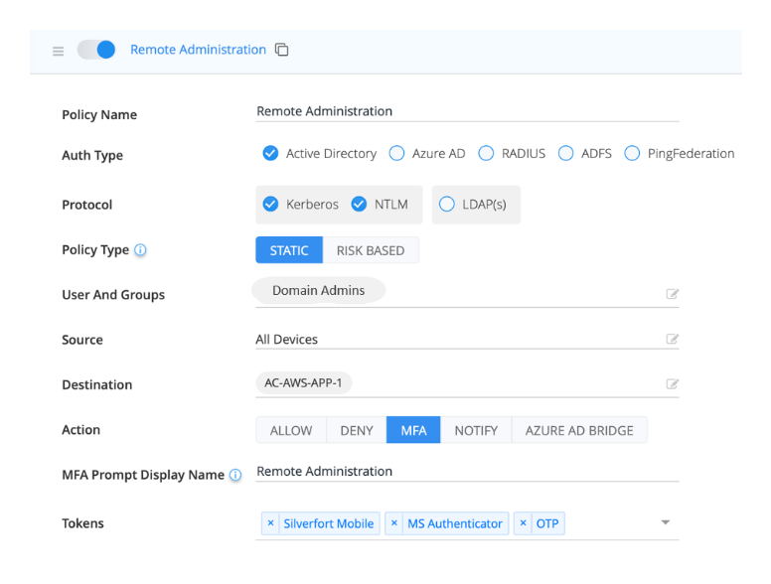Set action to DENY

357,430
